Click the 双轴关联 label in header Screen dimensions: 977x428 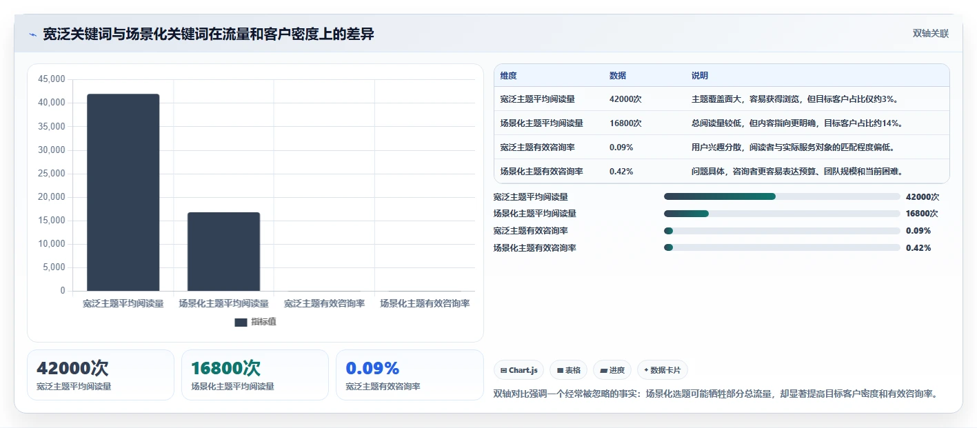click(930, 34)
